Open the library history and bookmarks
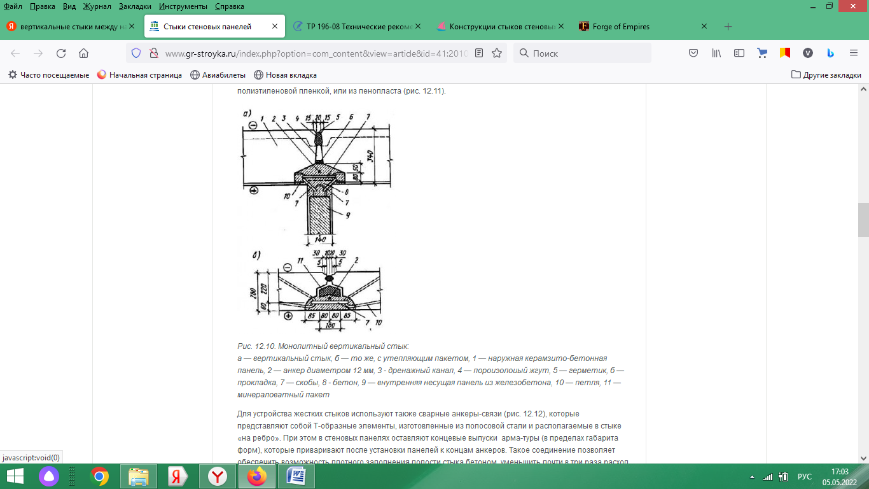869x489 pixels. 716,53
